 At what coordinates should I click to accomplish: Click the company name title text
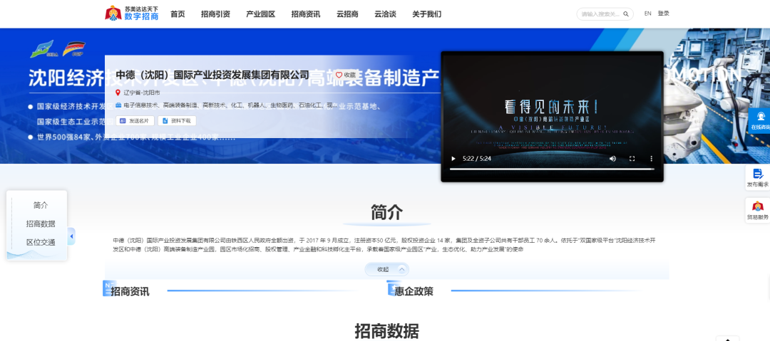point(212,75)
